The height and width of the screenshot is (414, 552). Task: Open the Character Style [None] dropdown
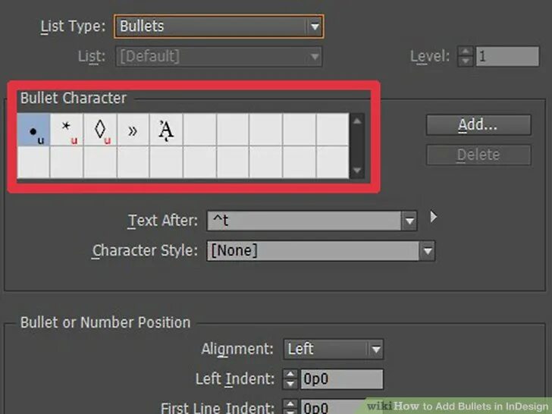click(x=321, y=251)
